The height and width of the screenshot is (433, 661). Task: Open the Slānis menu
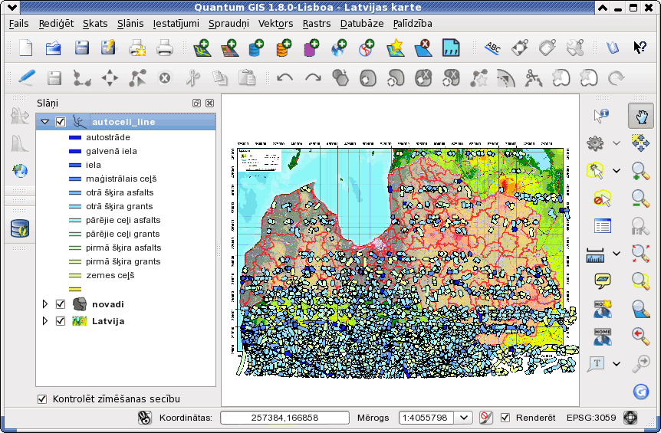coord(130,24)
